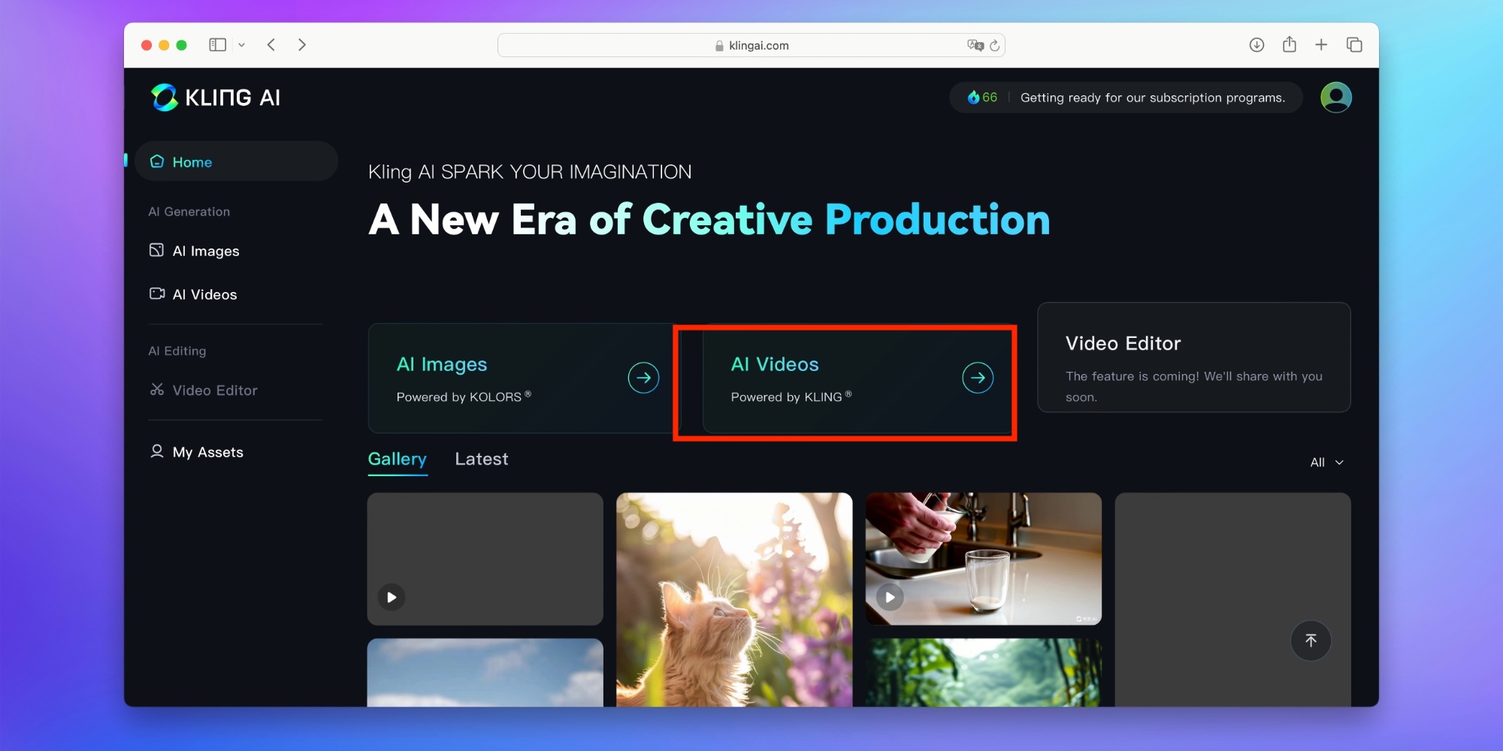Viewport: 1503px width, 751px height.
Task: Click the back-to-top arrow button
Action: pyautogui.click(x=1311, y=641)
